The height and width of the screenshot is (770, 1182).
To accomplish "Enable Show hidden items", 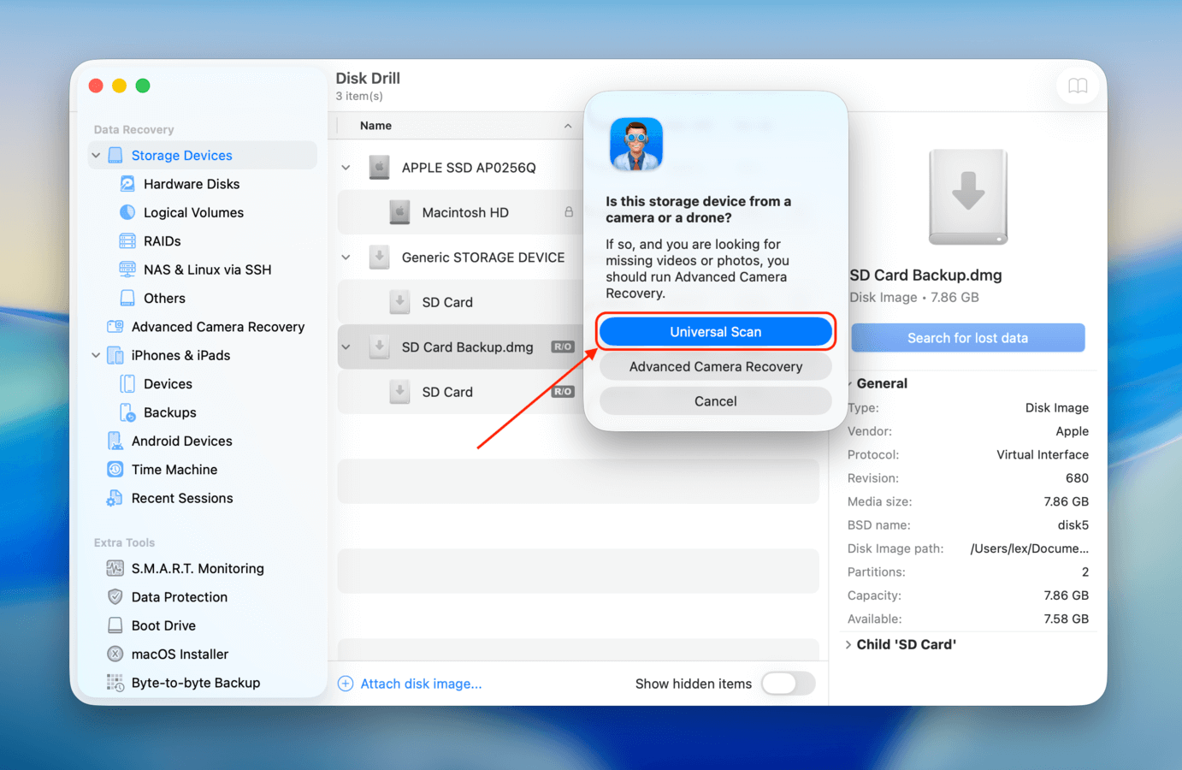I will 788,684.
